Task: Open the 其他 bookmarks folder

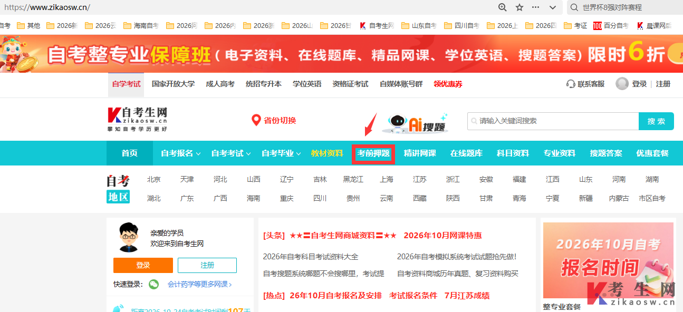Action: click(28, 25)
